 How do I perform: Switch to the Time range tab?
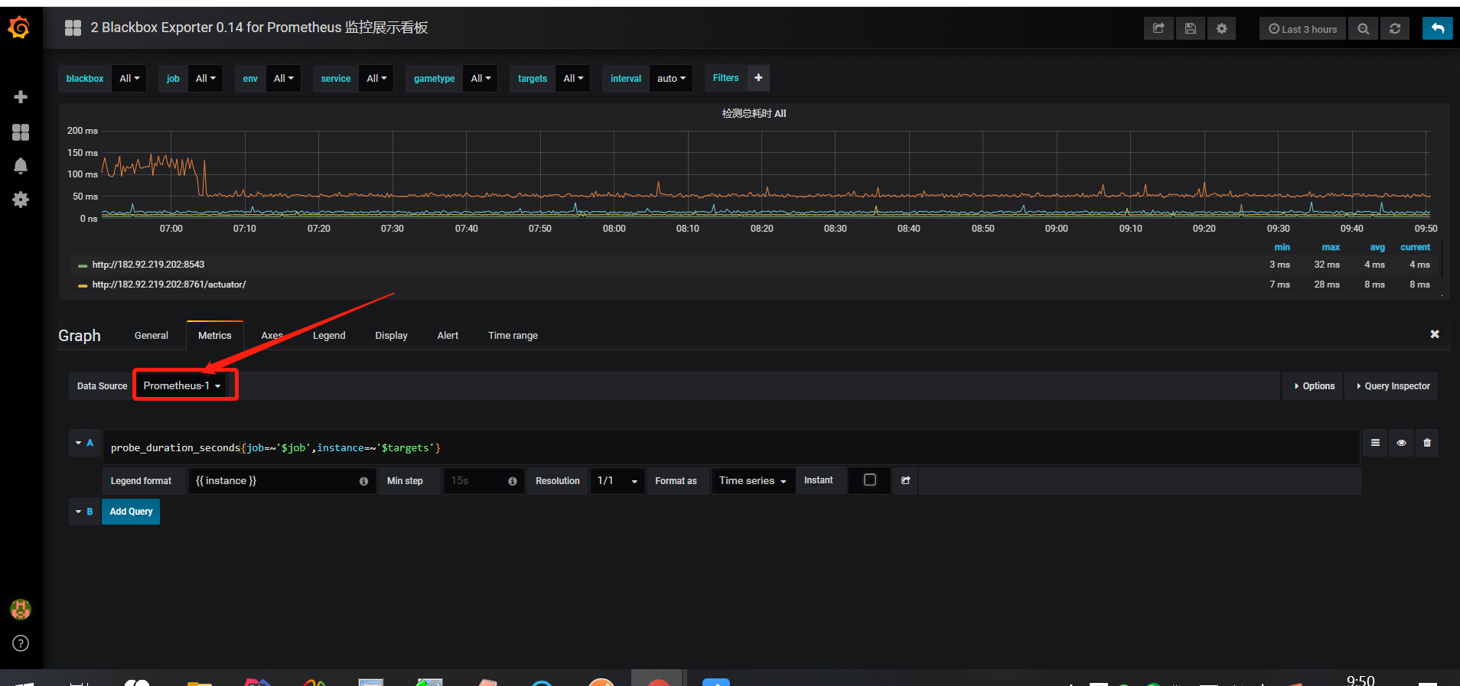[513, 336]
